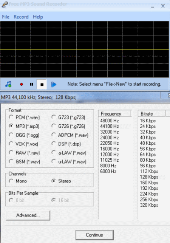
Task: Select 11025 Hz frequency
Action: coord(110,160)
